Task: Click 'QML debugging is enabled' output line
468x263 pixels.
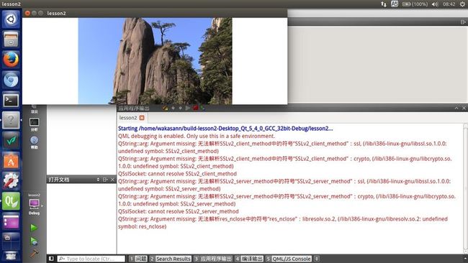Action: [197, 136]
